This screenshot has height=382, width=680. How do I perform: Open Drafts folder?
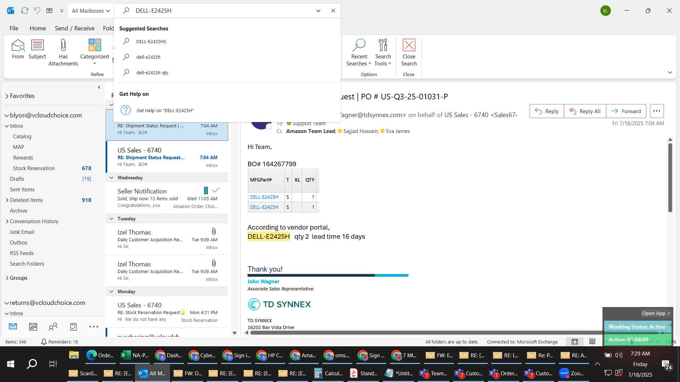[17, 179]
